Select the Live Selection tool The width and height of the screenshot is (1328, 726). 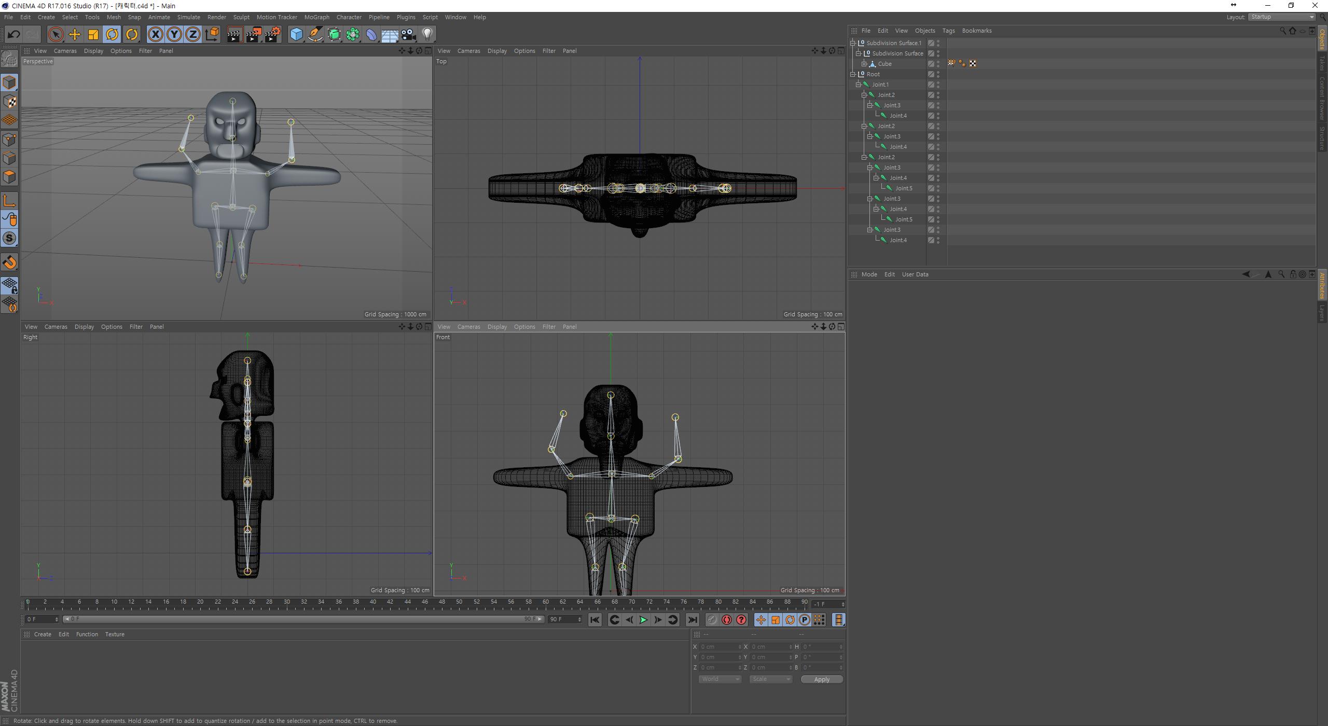(x=56, y=35)
